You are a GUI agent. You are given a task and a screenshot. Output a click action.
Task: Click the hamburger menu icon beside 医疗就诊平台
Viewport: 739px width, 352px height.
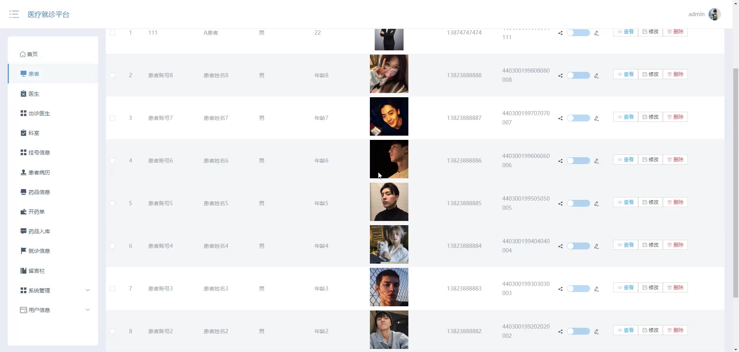(14, 15)
